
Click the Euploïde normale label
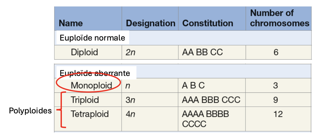coord(92,38)
